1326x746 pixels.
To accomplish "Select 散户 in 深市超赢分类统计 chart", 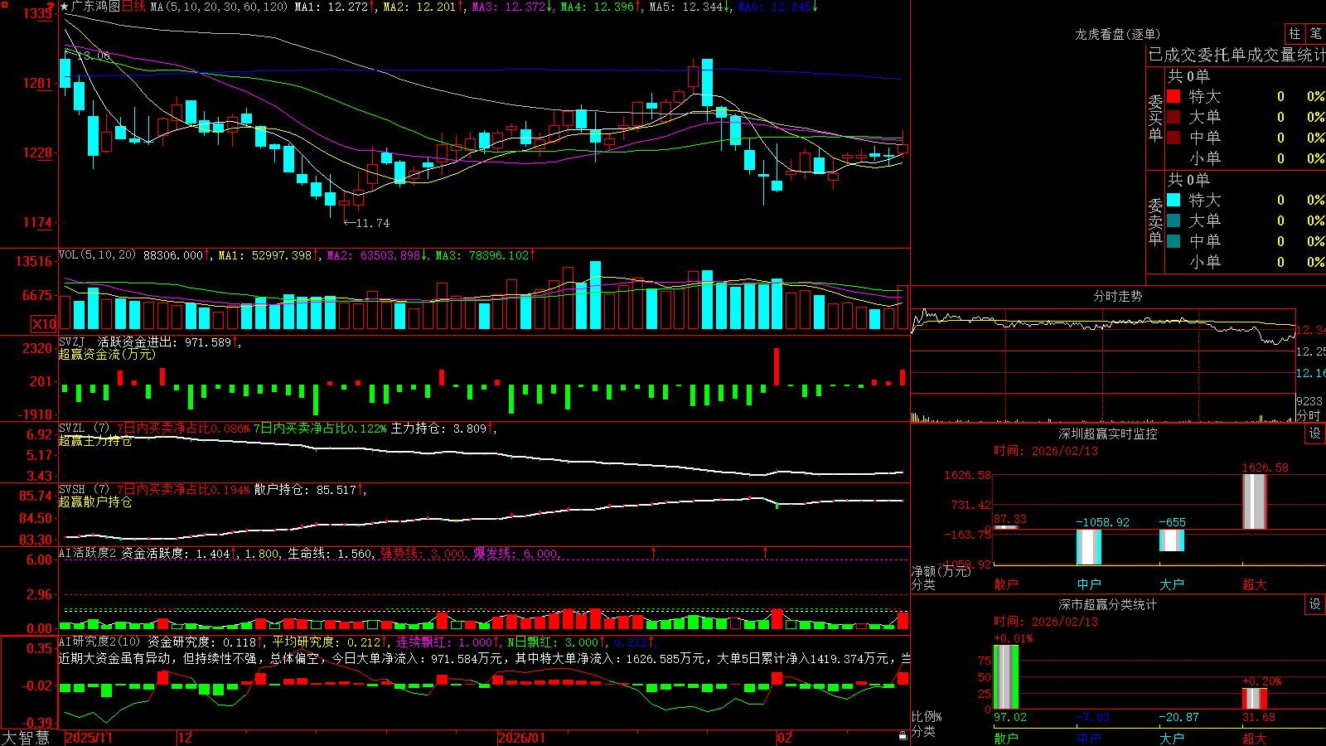I will (1006, 738).
